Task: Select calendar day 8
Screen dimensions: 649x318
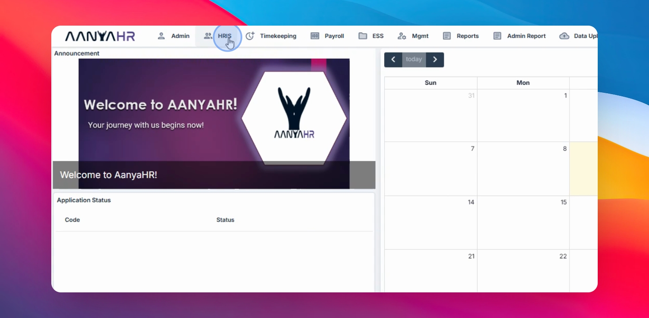Action: click(523, 169)
